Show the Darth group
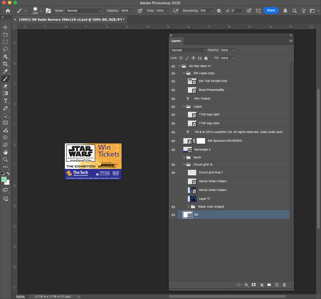 (173, 158)
